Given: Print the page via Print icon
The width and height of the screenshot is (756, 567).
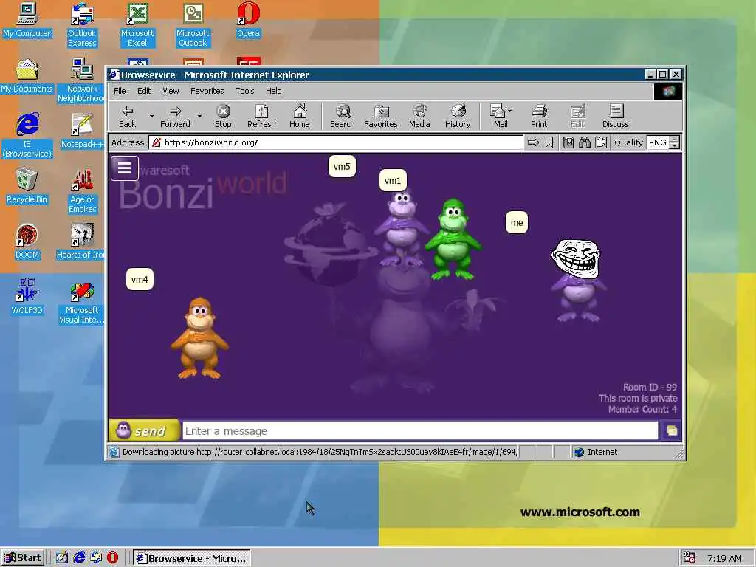Looking at the screenshot, I should [x=539, y=116].
